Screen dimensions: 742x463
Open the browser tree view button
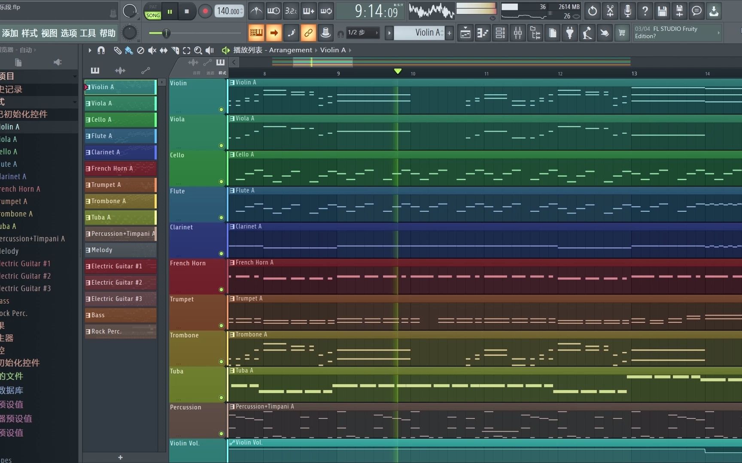535,33
